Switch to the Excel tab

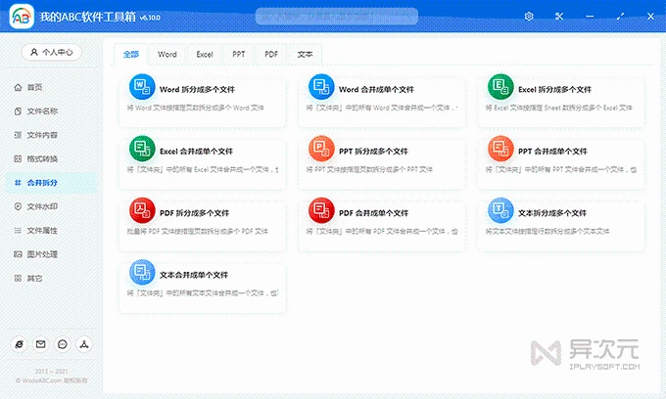pos(205,54)
